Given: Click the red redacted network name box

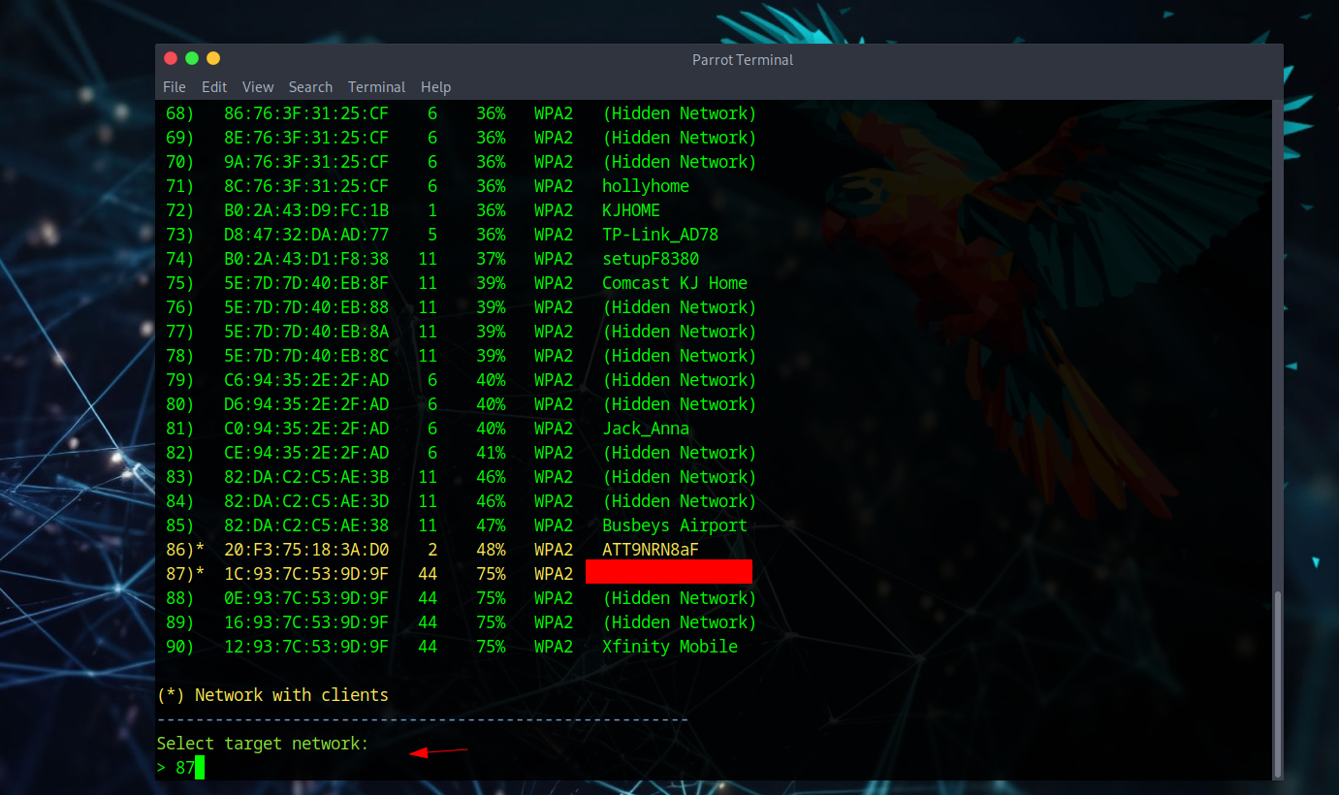Looking at the screenshot, I should click(x=669, y=572).
